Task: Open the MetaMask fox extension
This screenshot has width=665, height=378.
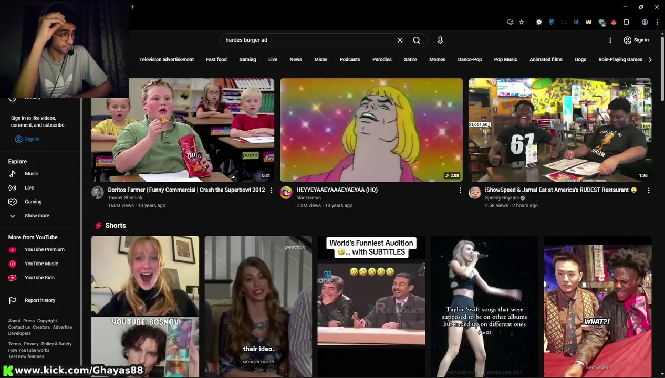Action: click(x=614, y=22)
